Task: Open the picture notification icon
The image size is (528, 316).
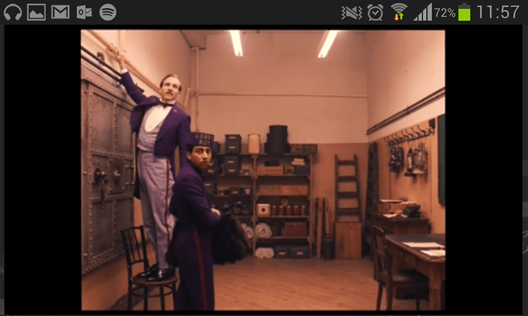Action: 36,12
